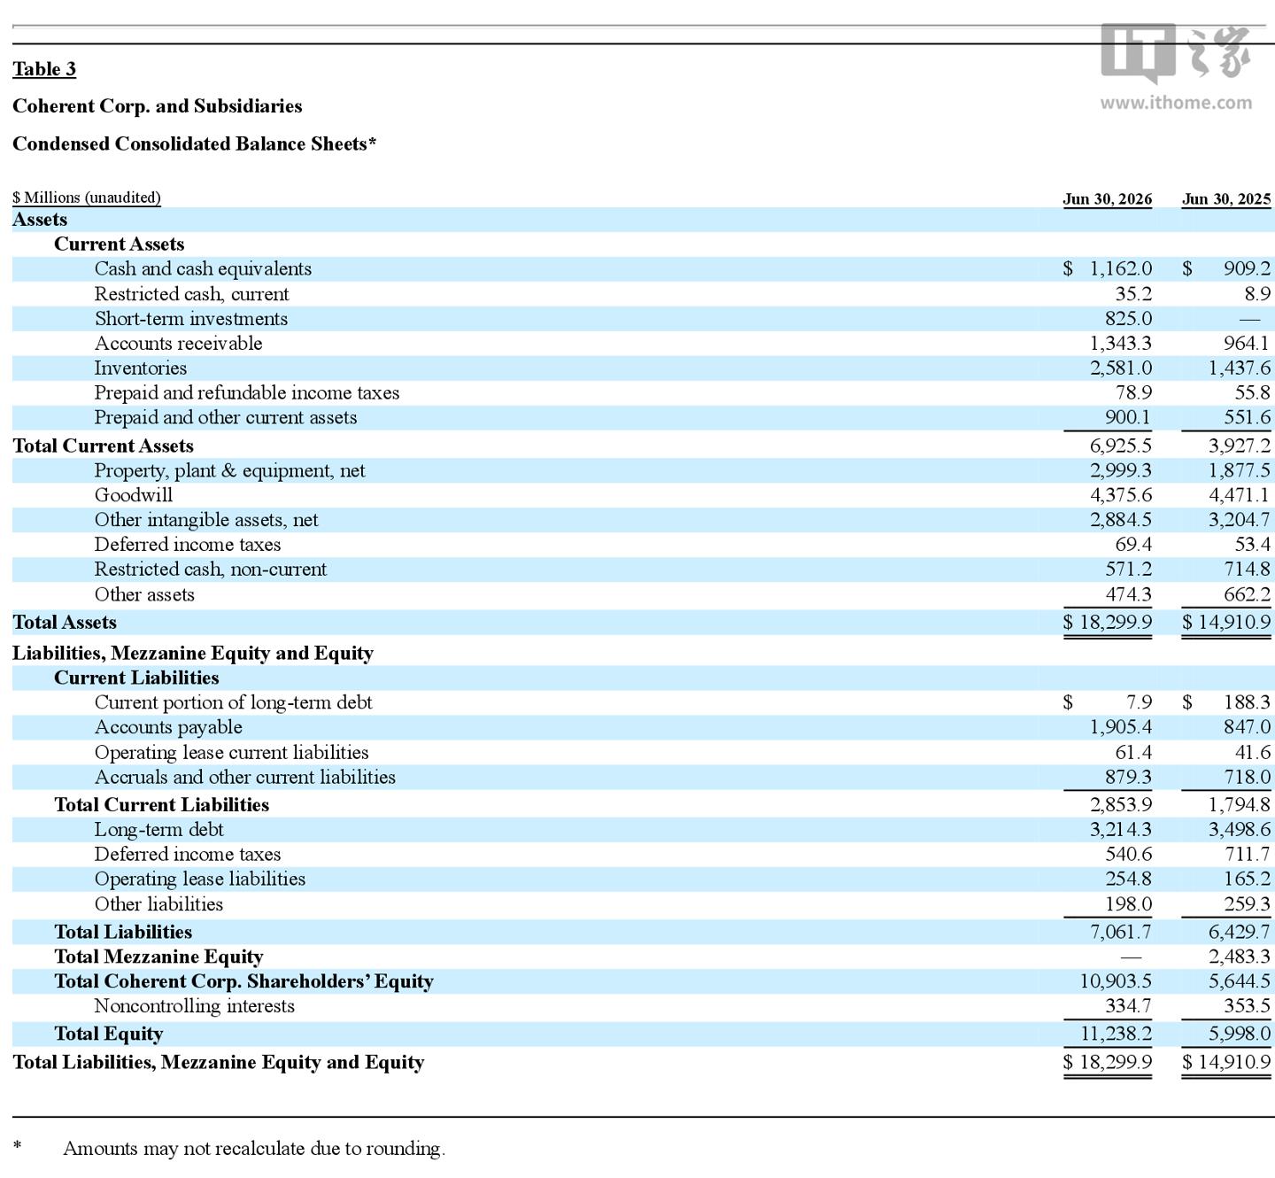Select the 2,853.9 total current liabilities value
1275x1178 pixels.
[1121, 805]
